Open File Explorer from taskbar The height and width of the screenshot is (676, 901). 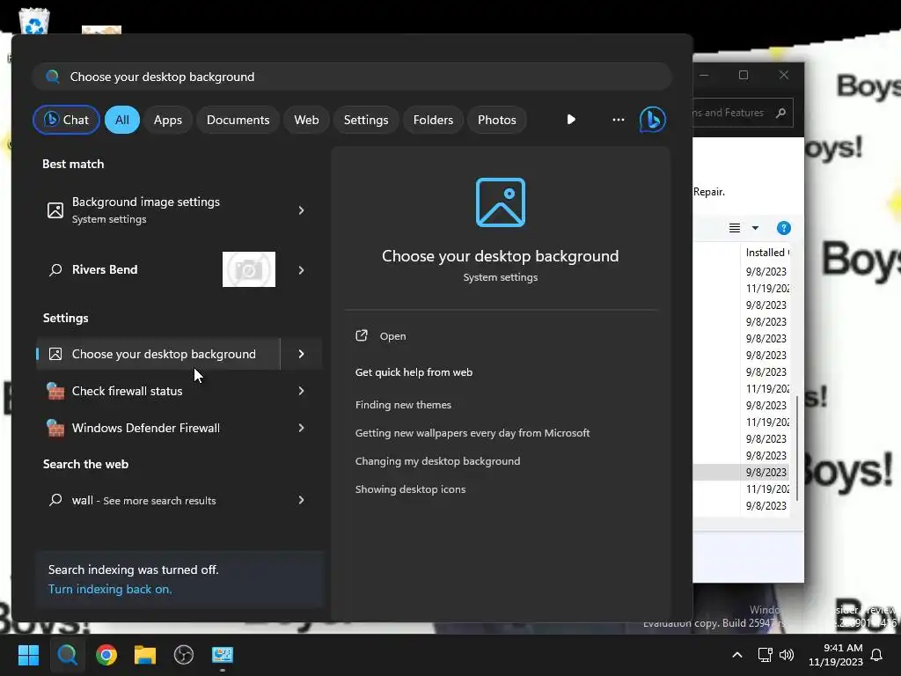point(145,655)
